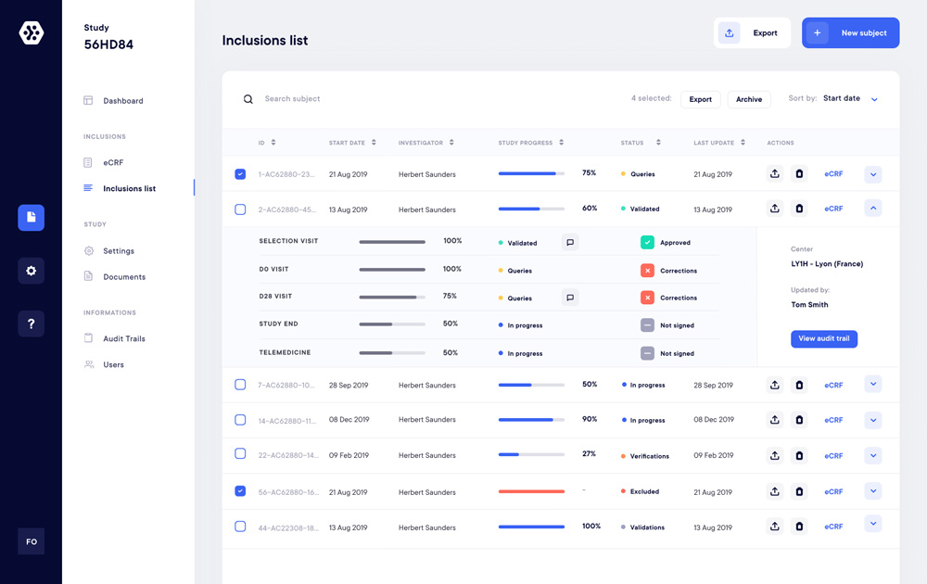This screenshot has height=584, width=927.
Task: Check the checkbox for 44-AC22308-18
Action: (x=240, y=527)
